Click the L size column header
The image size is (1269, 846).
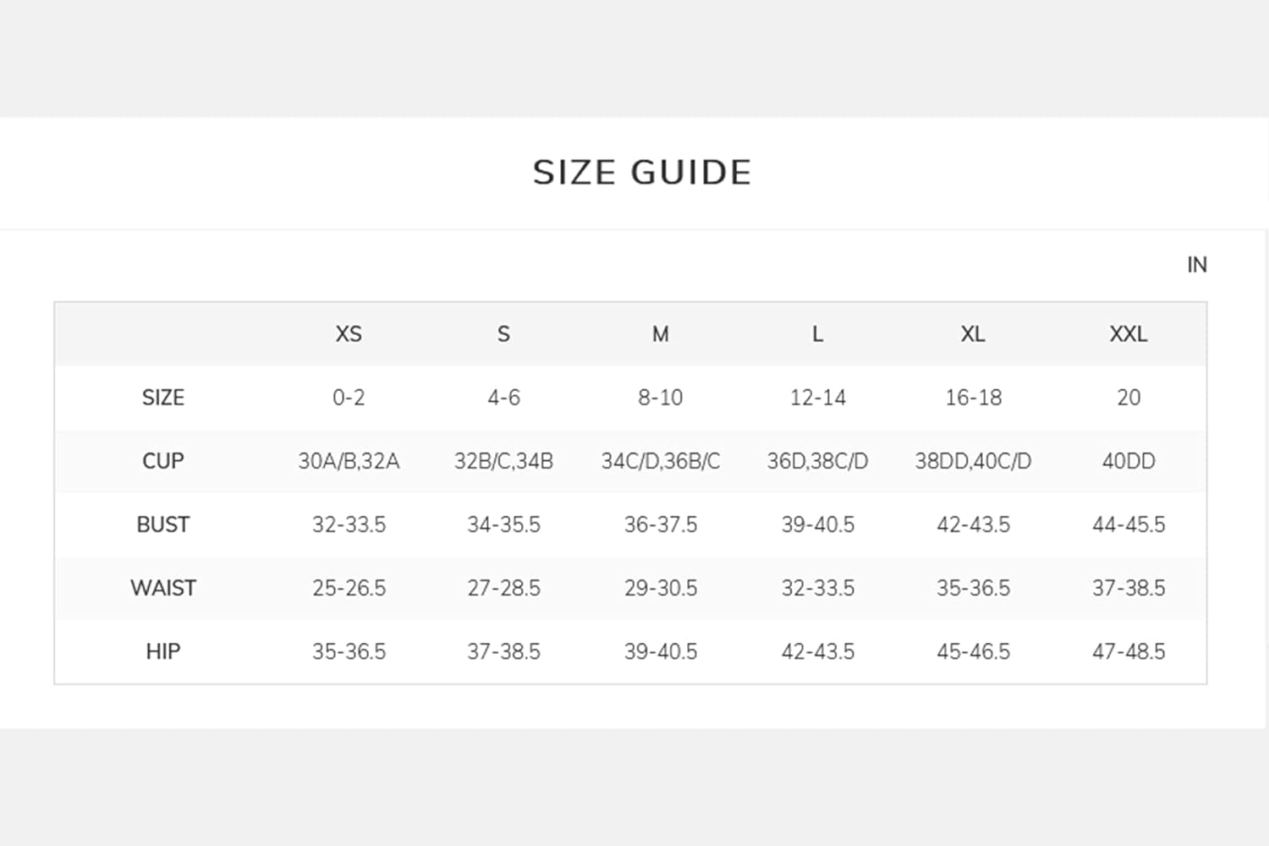coord(817,334)
